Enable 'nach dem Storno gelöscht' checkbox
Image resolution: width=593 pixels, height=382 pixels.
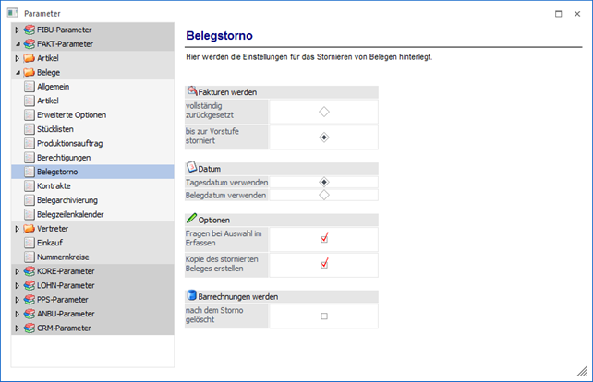pyautogui.click(x=323, y=316)
